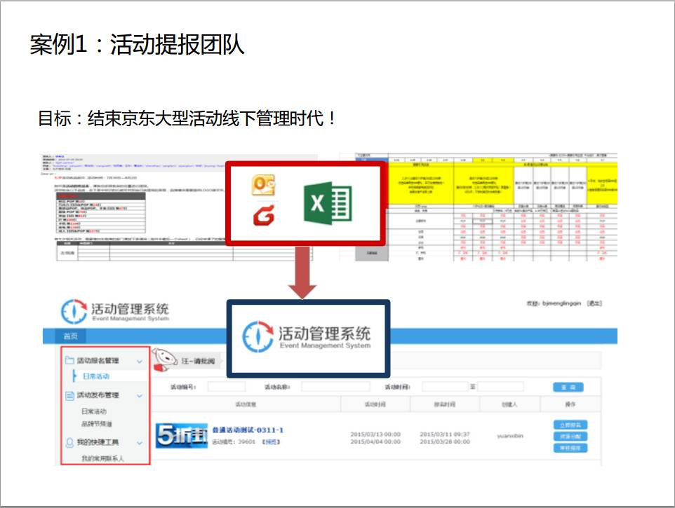Select the date 2015/03/28 00:00

[x=445, y=442]
